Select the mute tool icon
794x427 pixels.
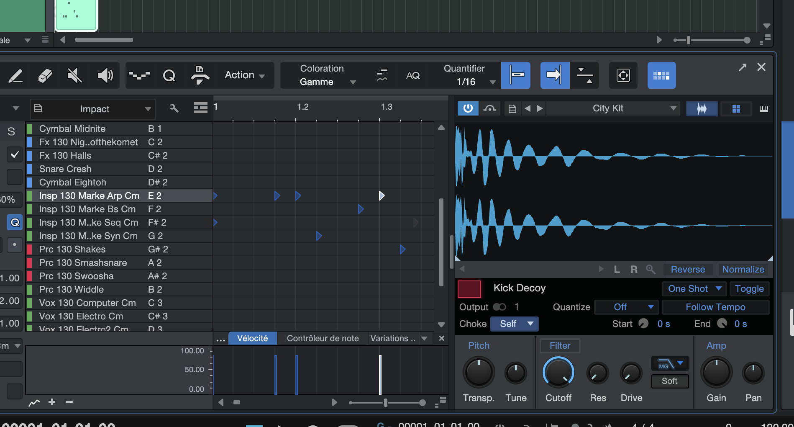[x=75, y=76]
